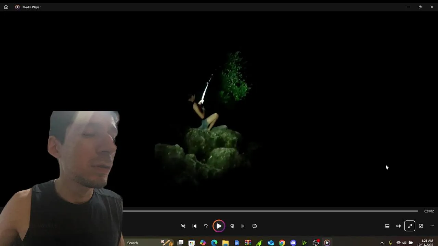
Task: Restore down the Media Player window
Action: pos(420,7)
